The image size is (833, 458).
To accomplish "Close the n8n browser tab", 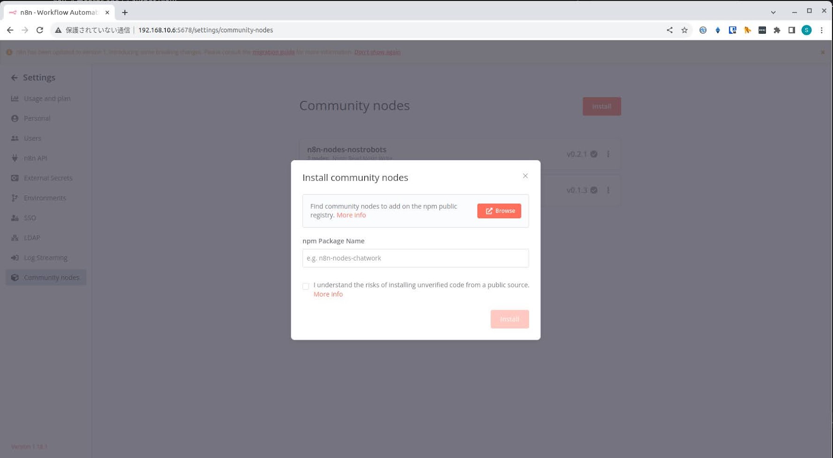I will pos(107,13).
